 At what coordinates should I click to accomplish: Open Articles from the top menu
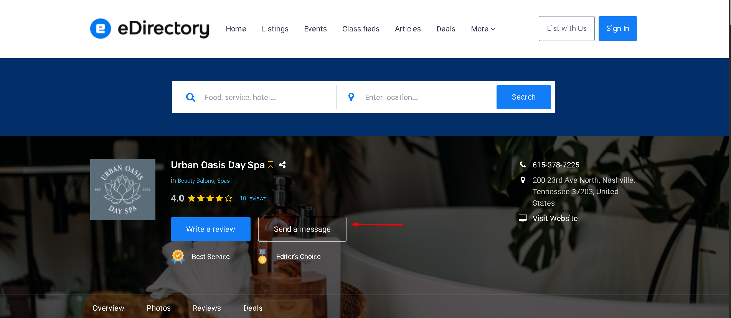pos(408,29)
